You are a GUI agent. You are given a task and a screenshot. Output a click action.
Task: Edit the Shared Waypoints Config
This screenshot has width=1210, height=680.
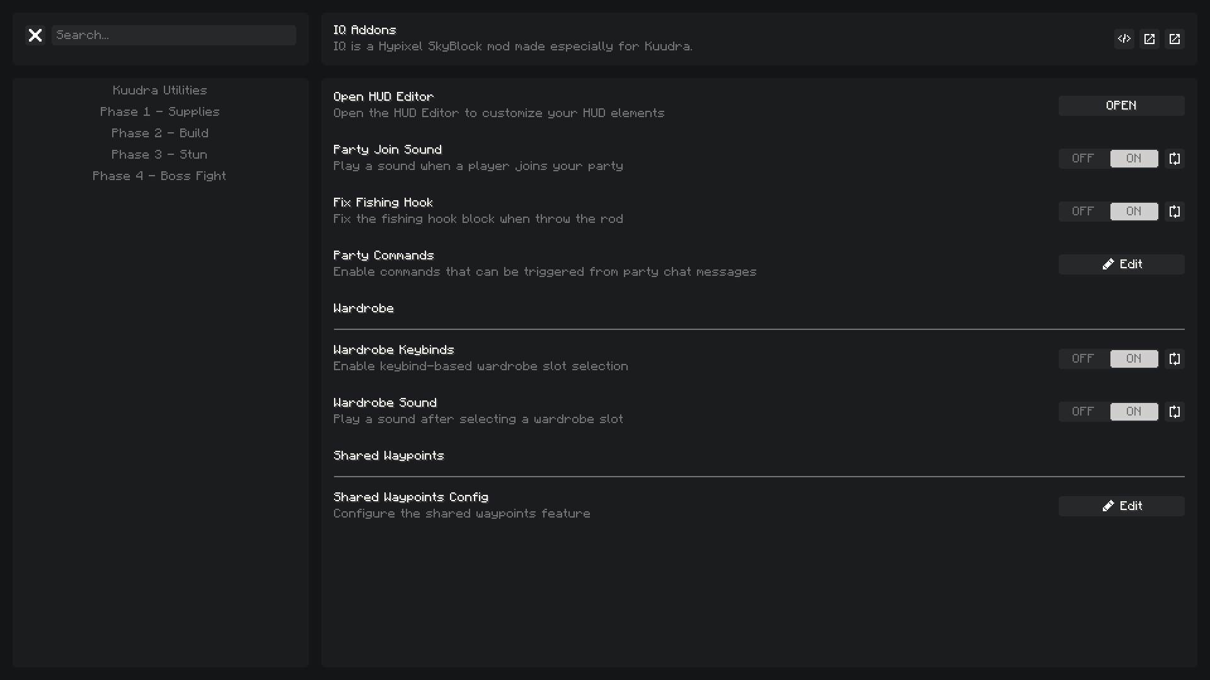[x=1122, y=506]
